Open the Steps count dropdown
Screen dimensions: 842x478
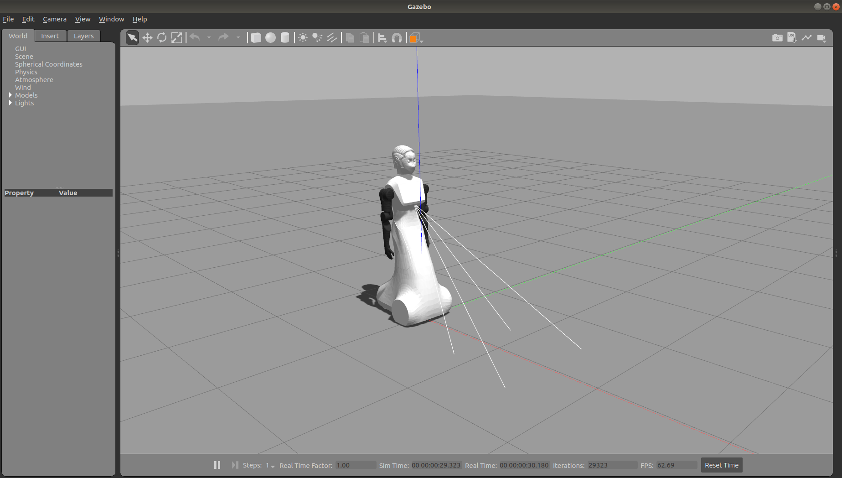pyautogui.click(x=273, y=466)
